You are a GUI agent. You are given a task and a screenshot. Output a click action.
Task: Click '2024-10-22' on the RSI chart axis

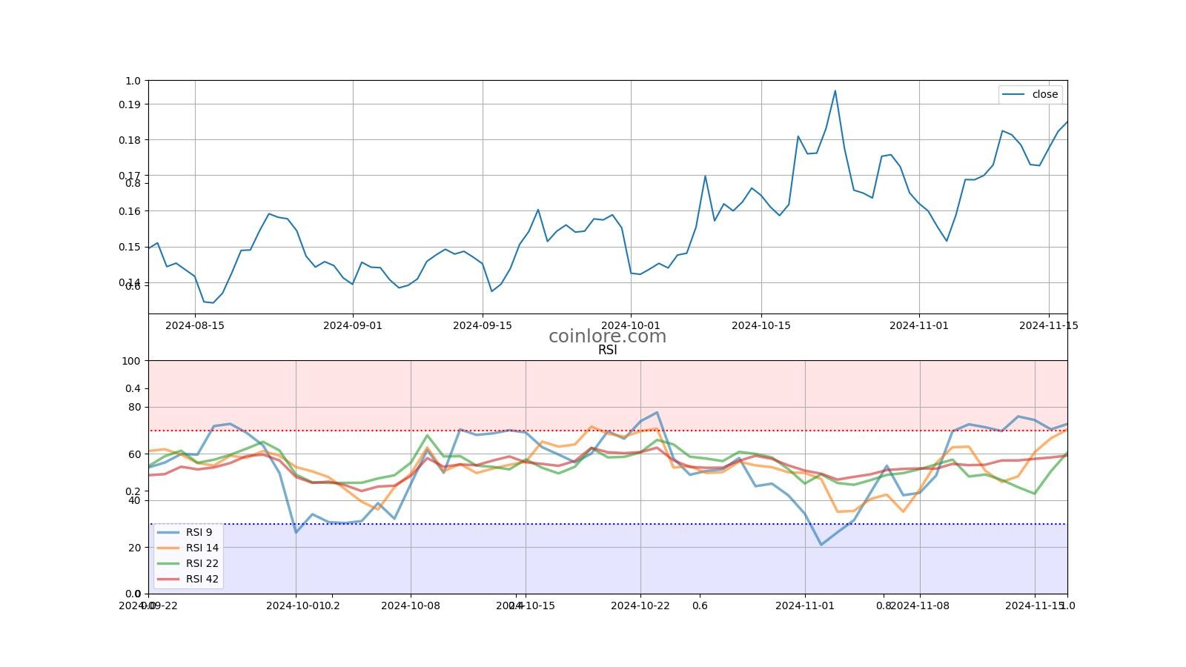640,605
